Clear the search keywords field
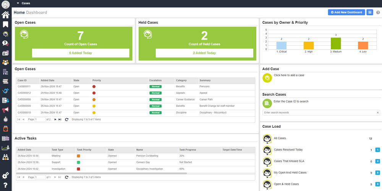This screenshot has height=191, width=382. pyautogui.click(x=378, y=112)
